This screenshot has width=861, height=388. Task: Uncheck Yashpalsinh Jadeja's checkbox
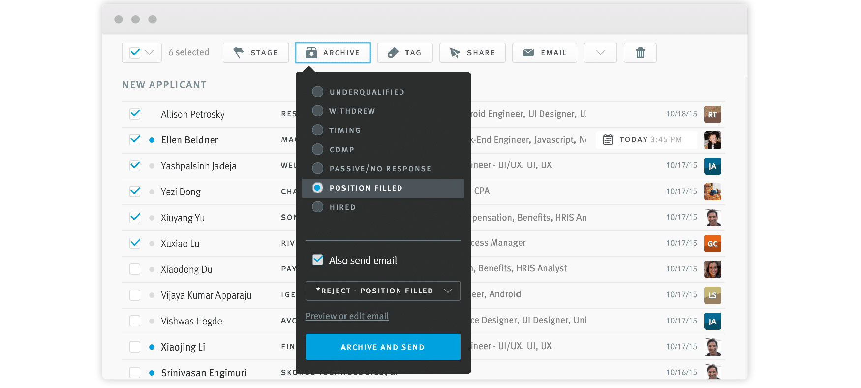click(135, 166)
